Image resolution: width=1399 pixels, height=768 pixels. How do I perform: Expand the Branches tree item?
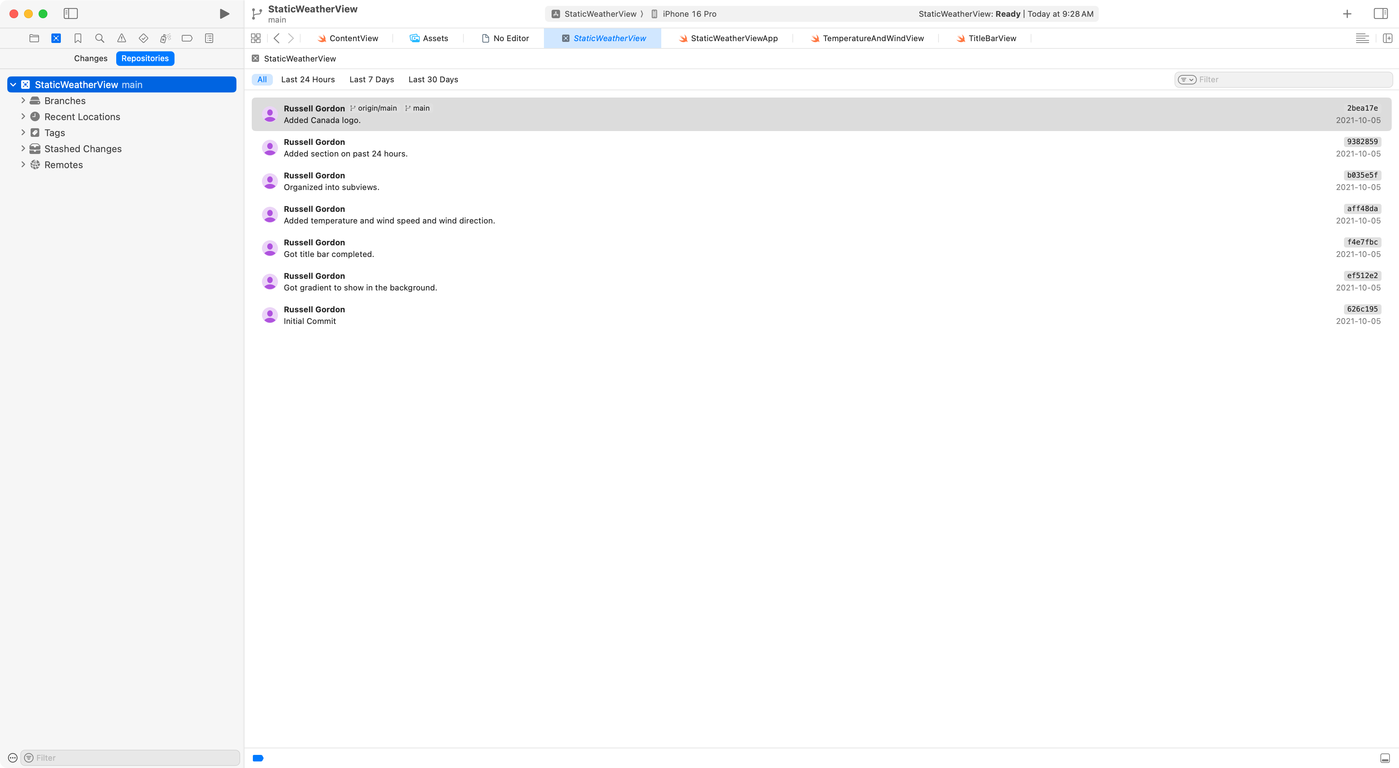pos(23,100)
